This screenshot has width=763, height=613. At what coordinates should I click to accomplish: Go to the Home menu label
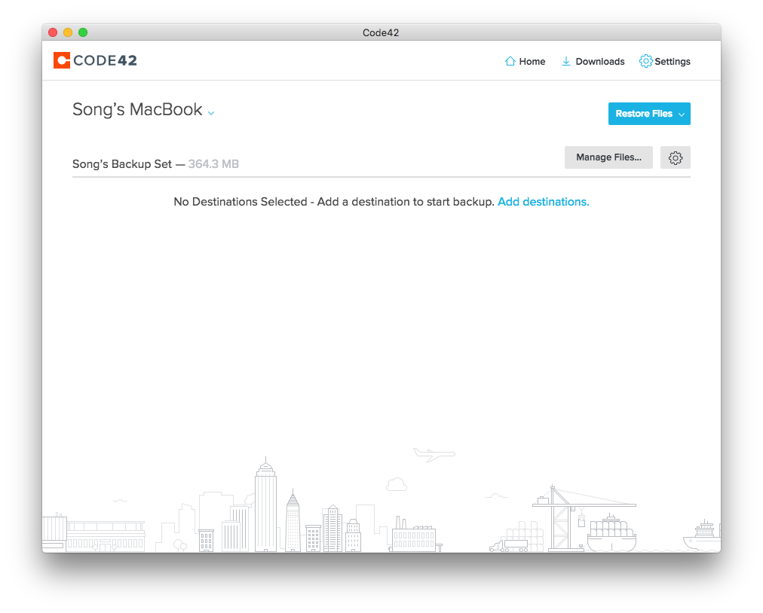click(532, 62)
